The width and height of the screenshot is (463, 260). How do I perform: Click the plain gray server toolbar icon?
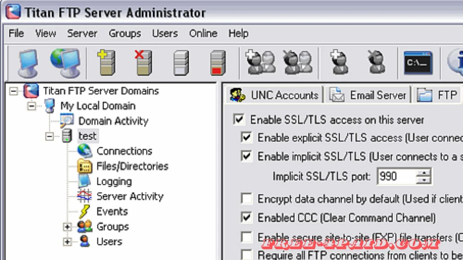pyautogui.click(x=181, y=62)
